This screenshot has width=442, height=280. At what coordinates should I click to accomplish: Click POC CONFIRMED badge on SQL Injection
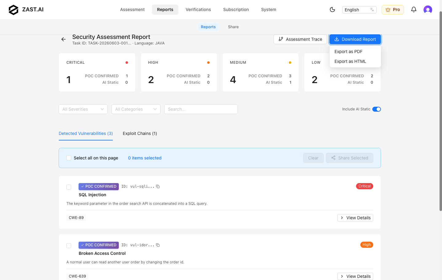pos(99,186)
